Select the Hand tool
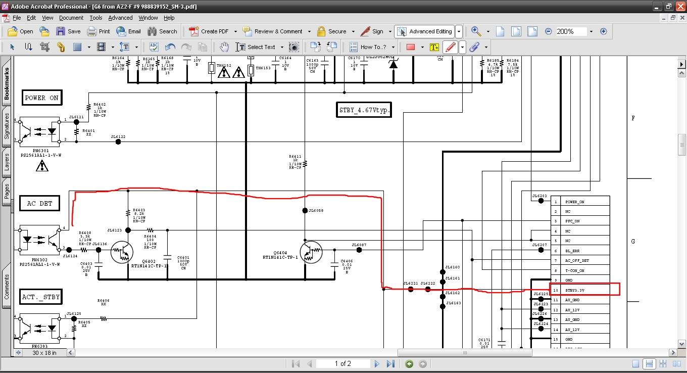Viewport: 687px width, 373px height. coord(224,47)
